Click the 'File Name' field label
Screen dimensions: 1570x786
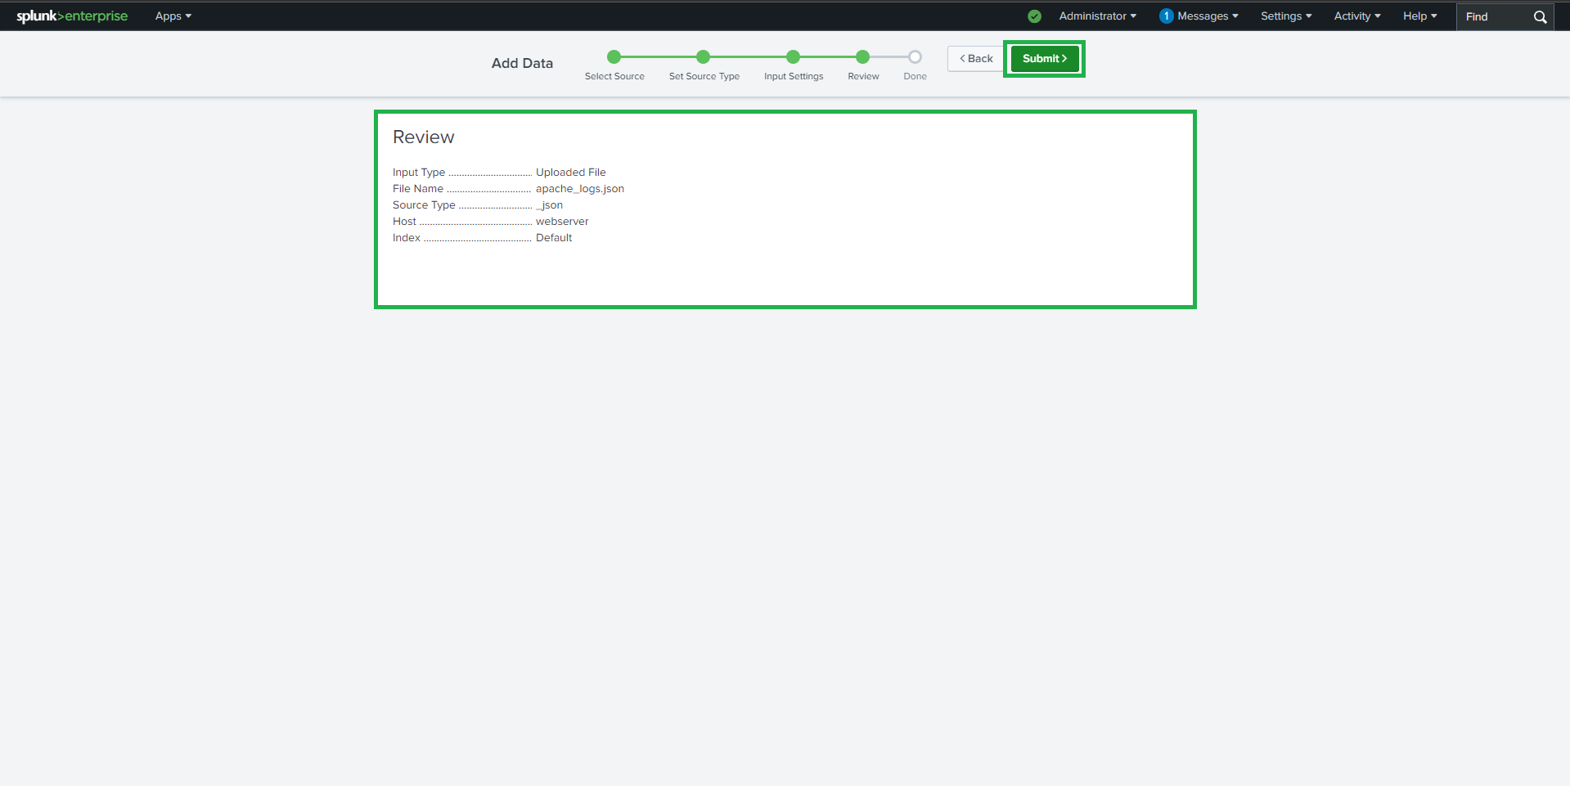(418, 189)
